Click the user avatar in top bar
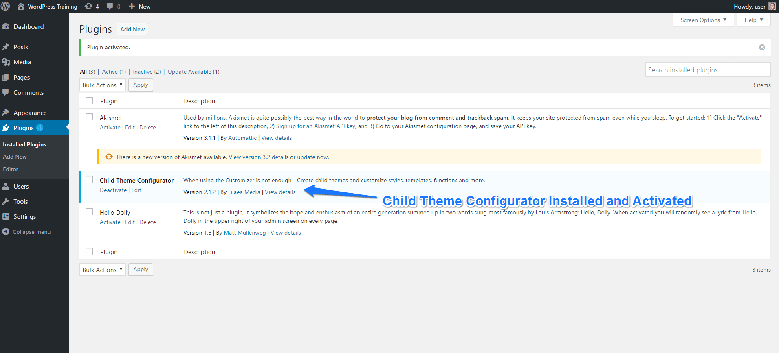The width and height of the screenshot is (779, 353). pyautogui.click(x=772, y=7)
